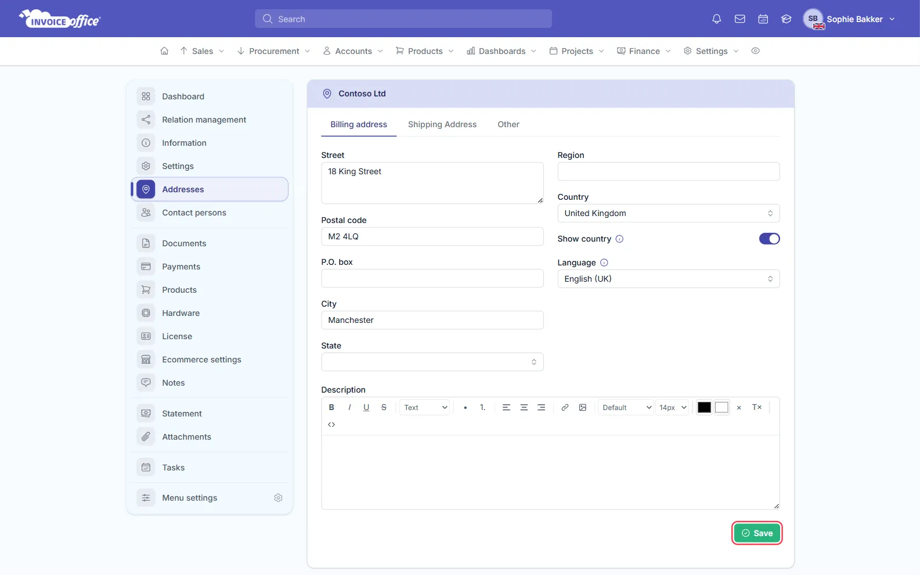The width and height of the screenshot is (920, 575).
Task: Click the Postal code field
Action: click(x=432, y=236)
